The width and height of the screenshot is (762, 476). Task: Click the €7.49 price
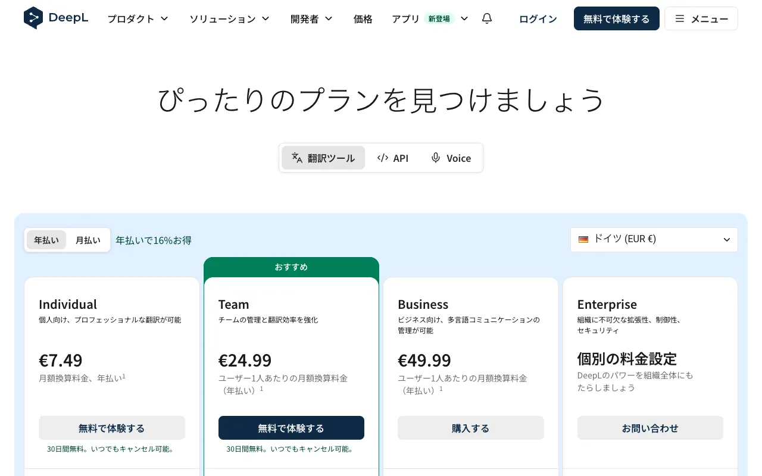point(61,360)
